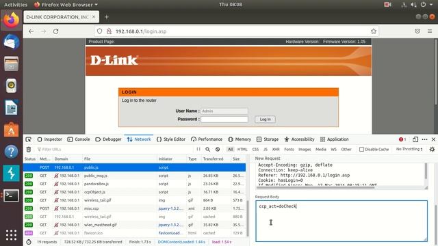438x246 pixels.
Task: Filter requests by Images
Action: [305, 149]
